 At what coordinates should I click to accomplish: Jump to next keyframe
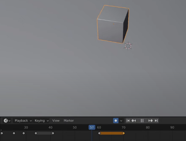click(x=151, y=120)
